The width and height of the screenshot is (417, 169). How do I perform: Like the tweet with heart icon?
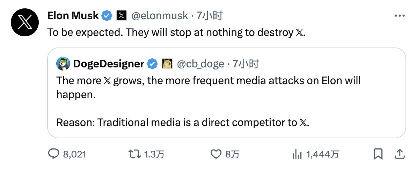[x=216, y=154]
